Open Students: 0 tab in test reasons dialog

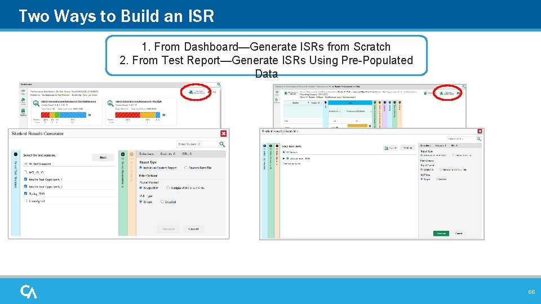[x=168, y=154]
